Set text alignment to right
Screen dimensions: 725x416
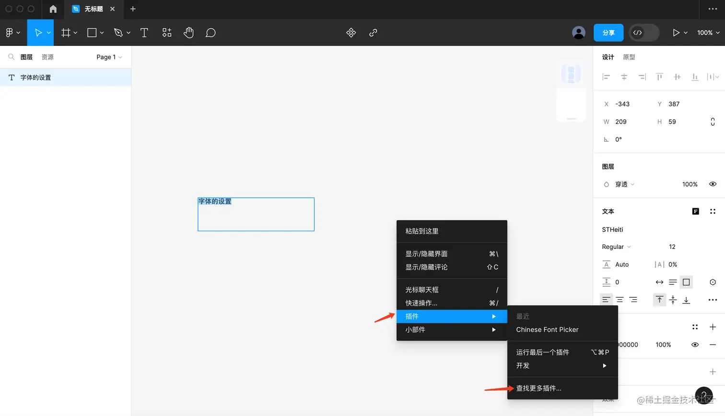(633, 300)
